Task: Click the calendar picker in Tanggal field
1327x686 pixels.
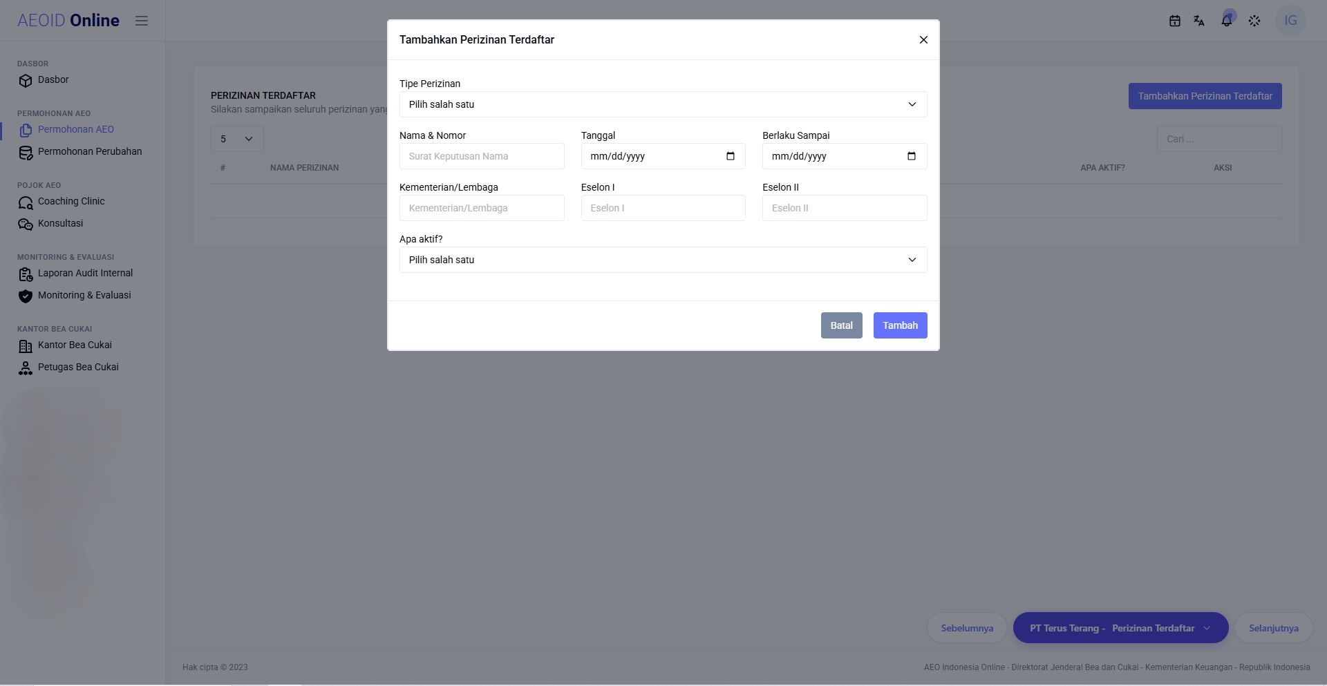Action: (731, 156)
